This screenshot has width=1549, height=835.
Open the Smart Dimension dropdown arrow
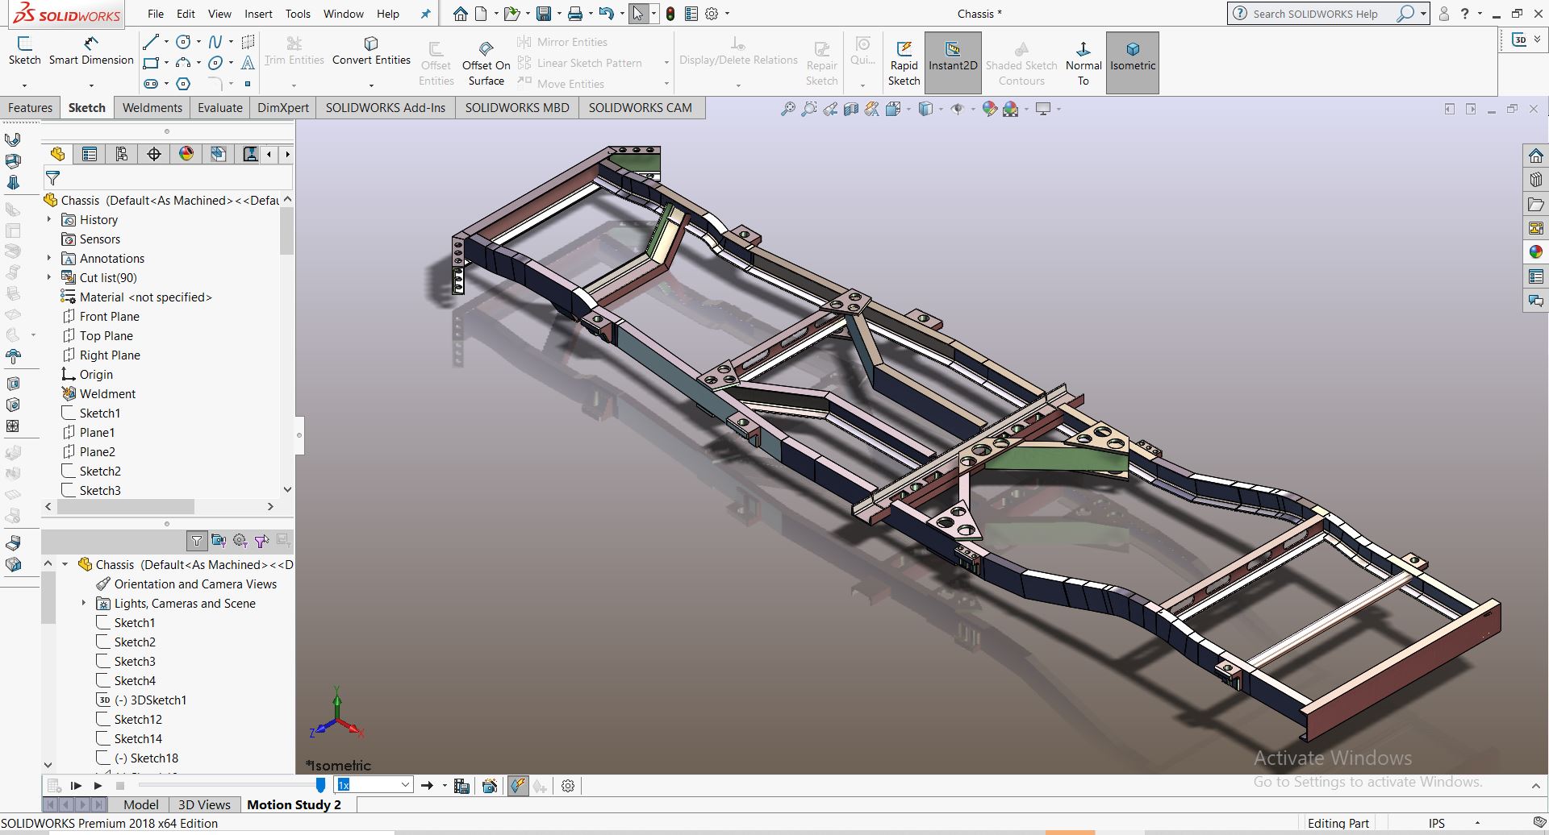(x=91, y=85)
